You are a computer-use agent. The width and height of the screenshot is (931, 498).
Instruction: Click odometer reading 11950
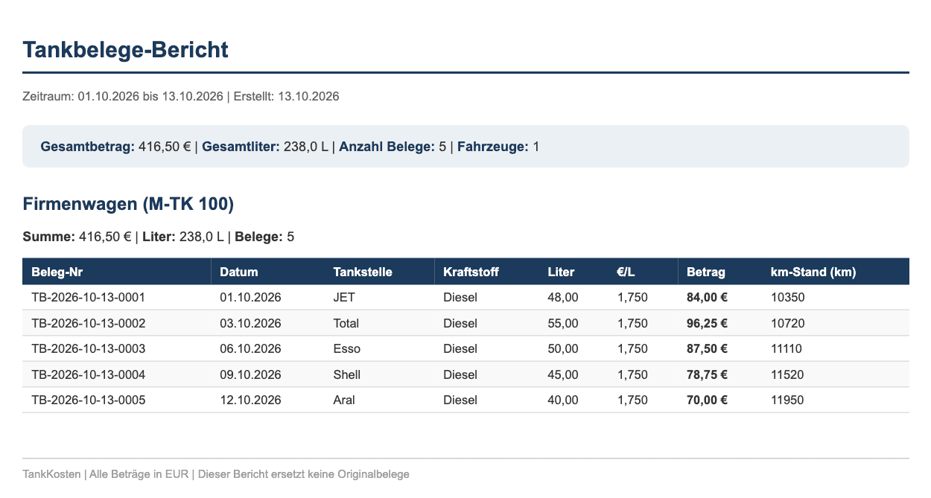coord(787,400)
